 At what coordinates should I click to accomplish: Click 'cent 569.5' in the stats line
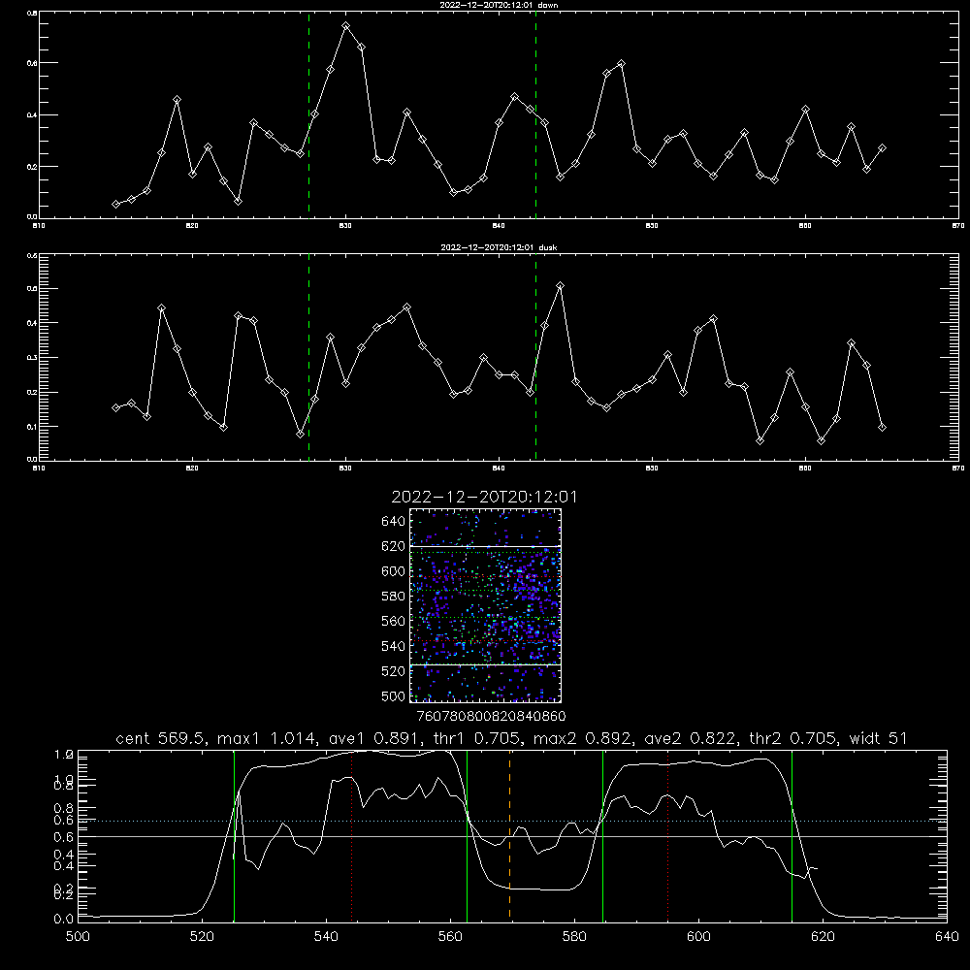[x=160, y=738]
